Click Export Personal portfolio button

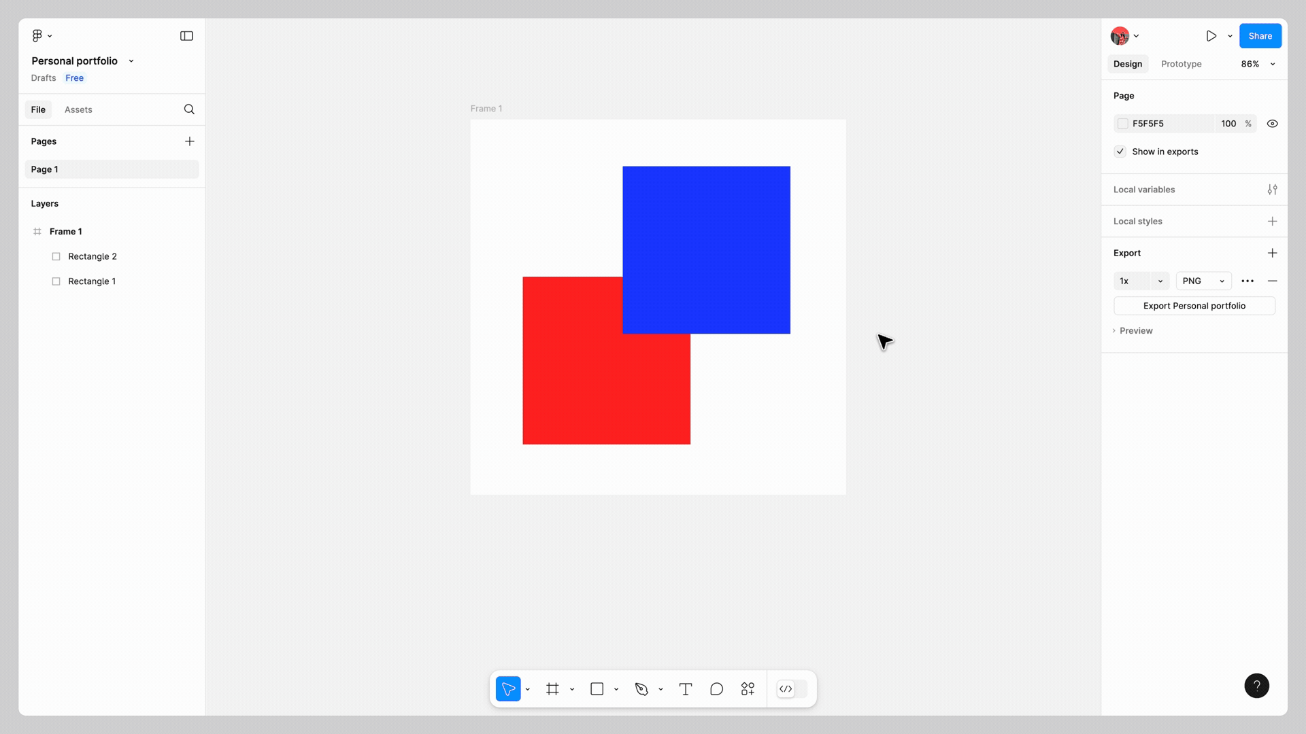pyautogui.click(x=1194, y=306)
